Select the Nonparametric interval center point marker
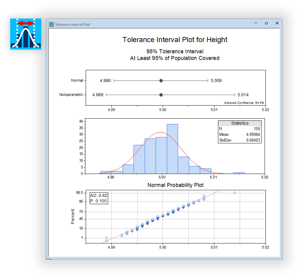Screen dimensions: 301x278 (x=161, y=95)
